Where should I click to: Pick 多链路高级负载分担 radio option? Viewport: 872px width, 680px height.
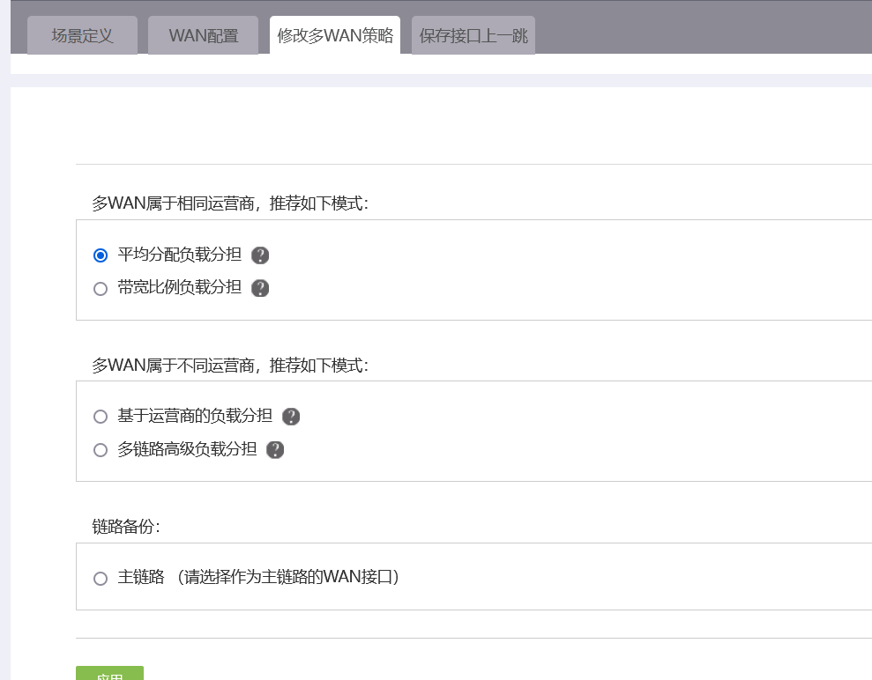pos(101,450)
